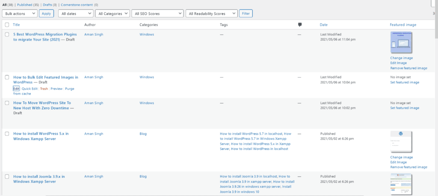Image resolution: width=438 pixels, height=196 pixels.
Task: Click tag How to install WordPress in localhost
Action: pos(260,149)
